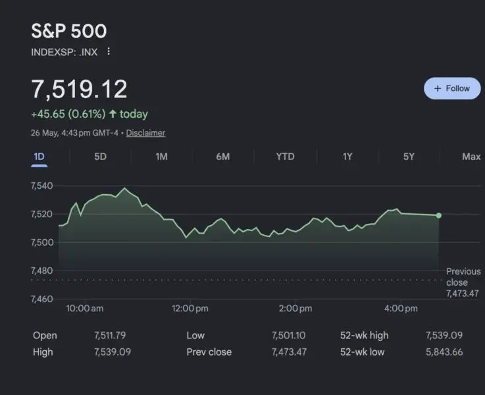Click the High label below Open
The image size is (485, 395).
pyautogui.click(x=43, y=352)
